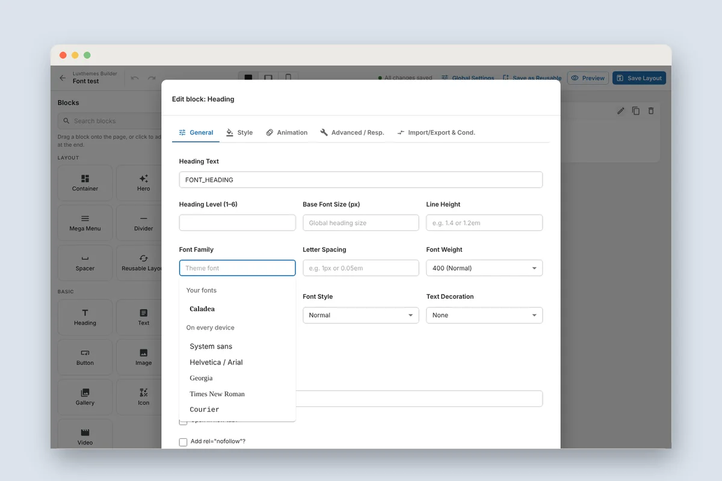Click the Heading Text input field
The image size is (722, 481).
(361, 180)
